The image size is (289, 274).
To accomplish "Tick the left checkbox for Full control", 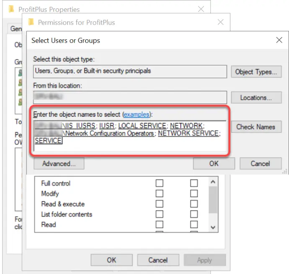I will (160, 183).
